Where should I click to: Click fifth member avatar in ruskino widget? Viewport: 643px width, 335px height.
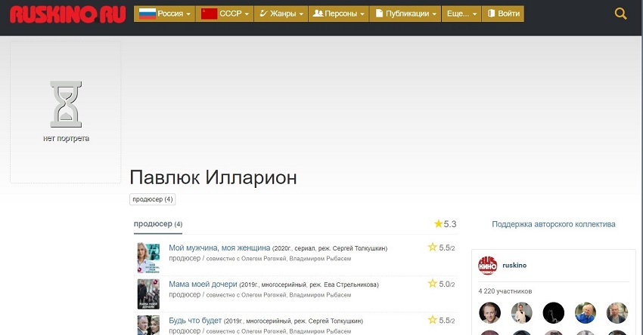pyautogui.click(x=617, y=313)
